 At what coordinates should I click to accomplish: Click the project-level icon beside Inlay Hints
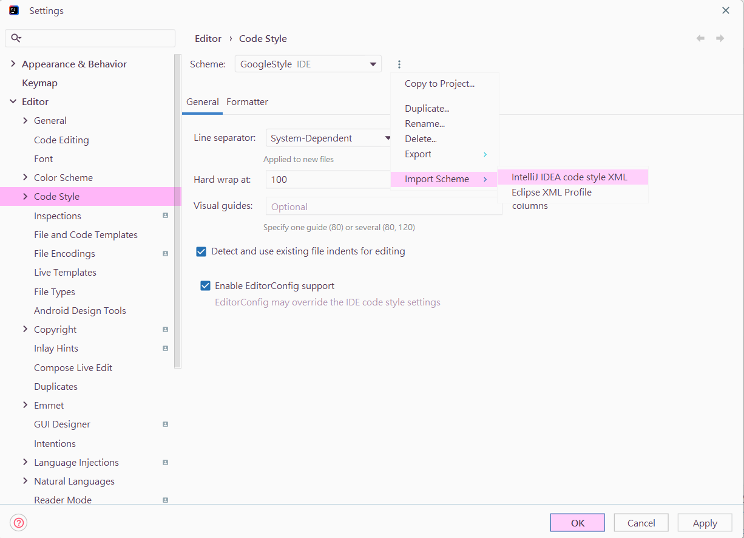point(165,348)
